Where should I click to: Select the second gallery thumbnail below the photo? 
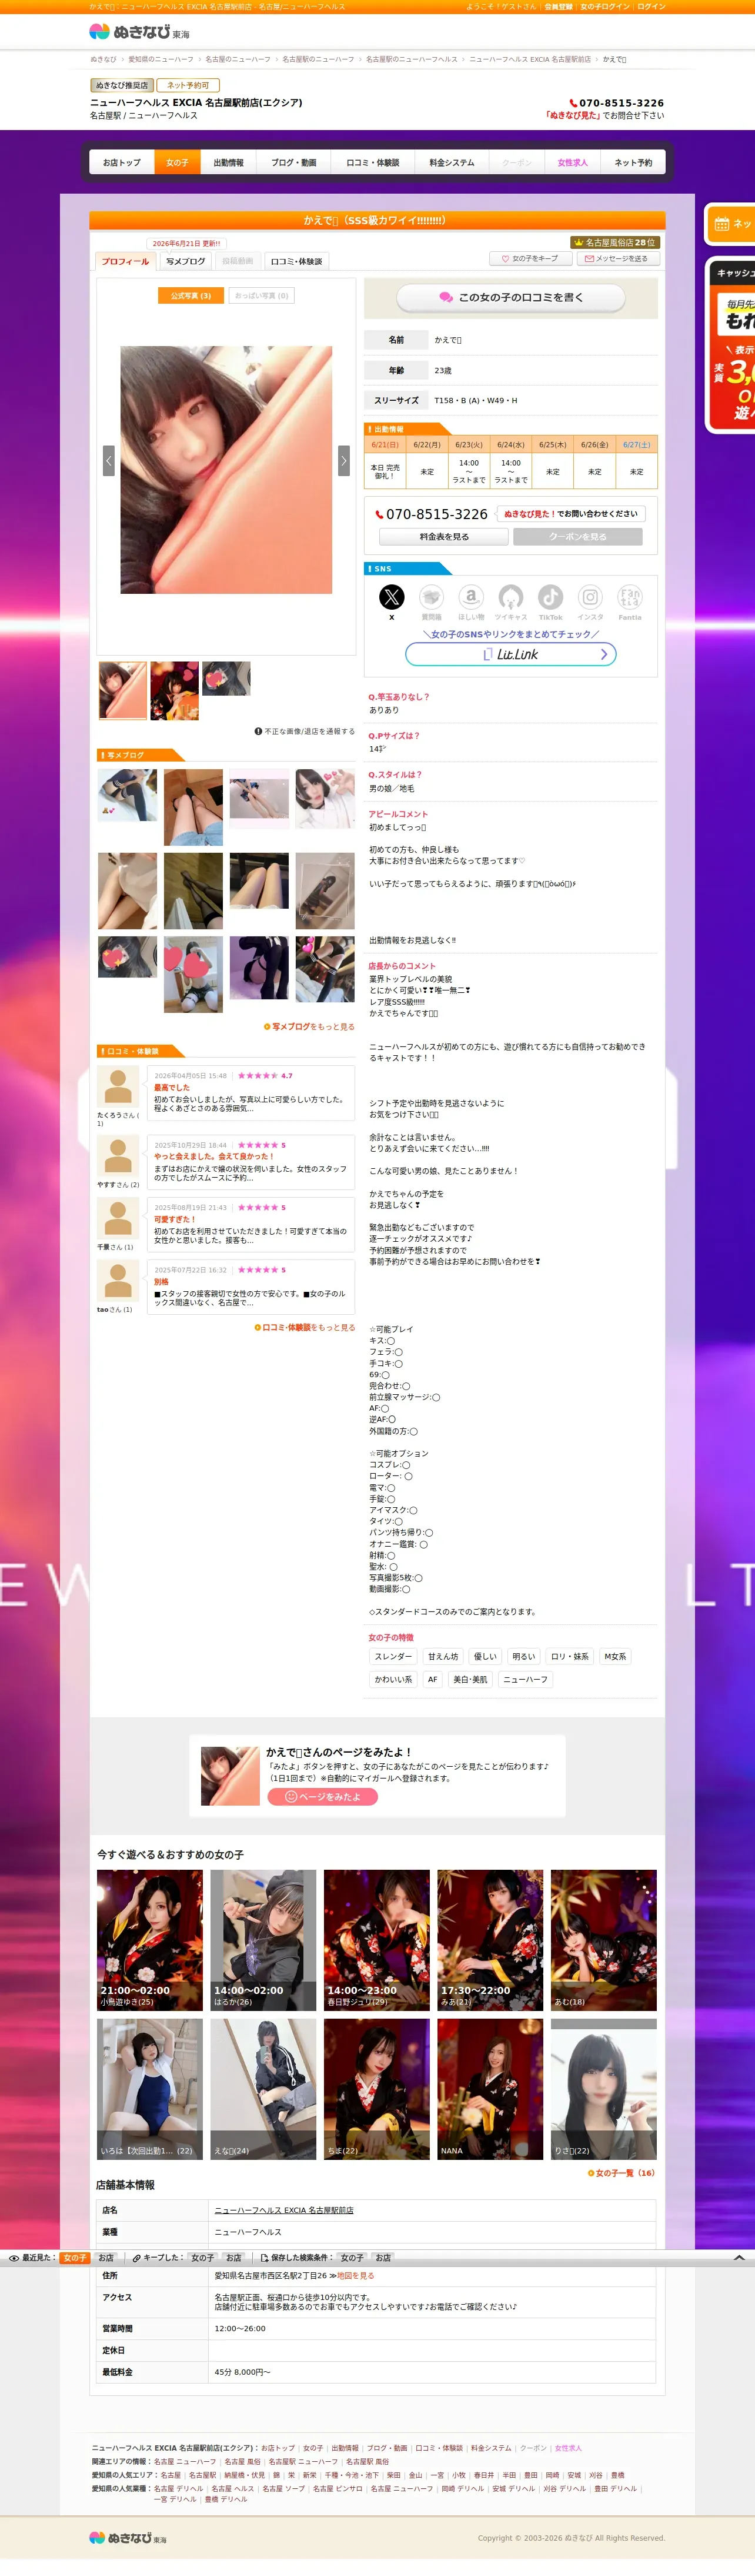pos(175,690)
